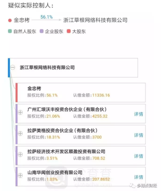Expand the 广州汇垠沃丰投资合伙企业 shareholder node
Image resolution: width=161 pixels, height=191 pixels.
pyautogui.click(x=20, y=112)
